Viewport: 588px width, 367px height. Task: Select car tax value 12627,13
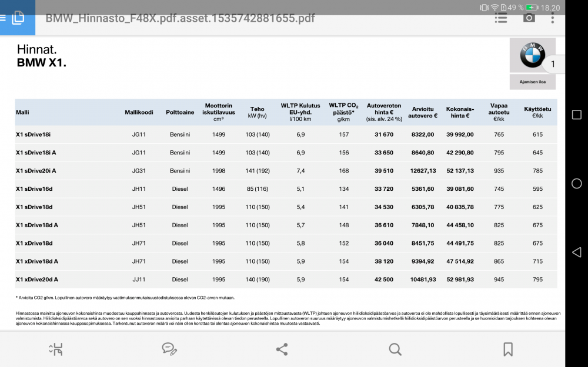[x=423, y=171]
